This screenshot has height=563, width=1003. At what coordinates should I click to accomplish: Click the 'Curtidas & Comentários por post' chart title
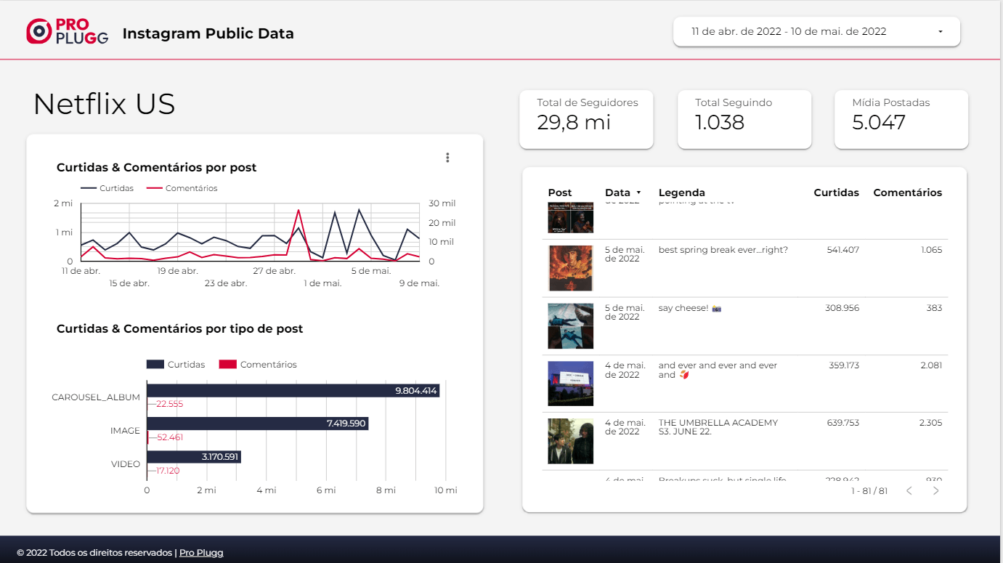pos(157,168)
